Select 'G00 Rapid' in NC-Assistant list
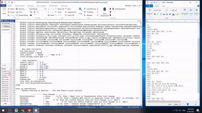The width and height of the screenshot is (202, 113). pos(5,78)
